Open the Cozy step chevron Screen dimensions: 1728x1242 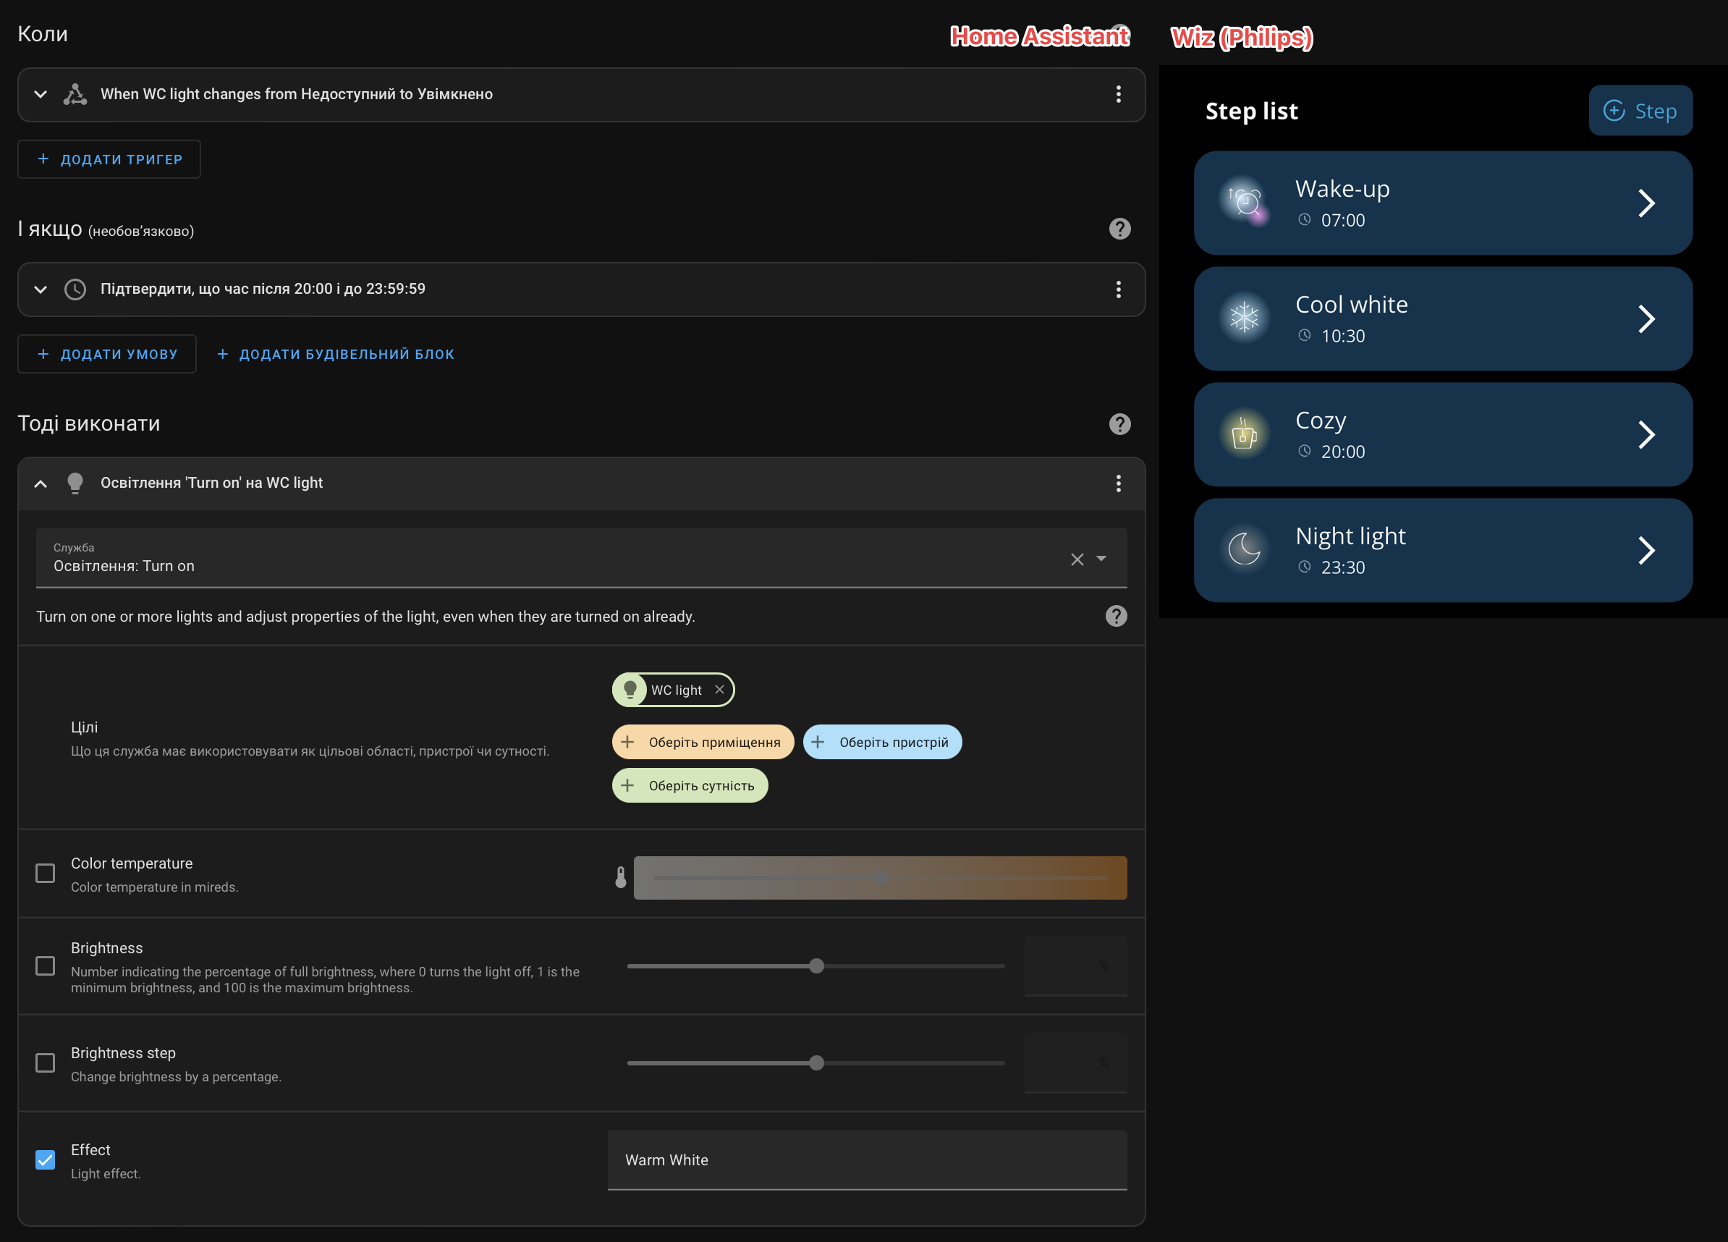coord(1646,434)
